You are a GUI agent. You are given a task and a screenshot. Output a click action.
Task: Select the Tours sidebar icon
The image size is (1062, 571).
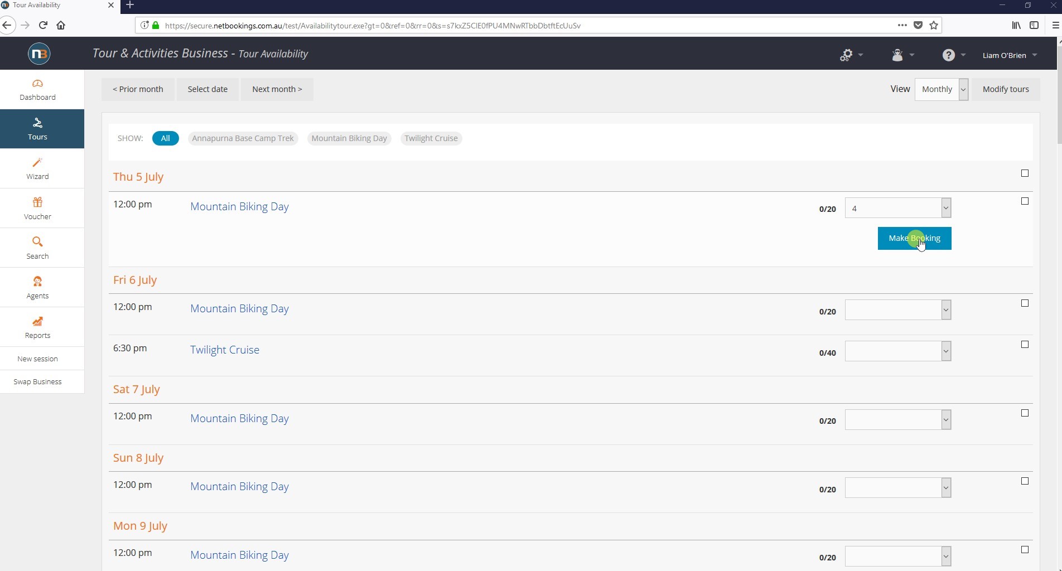[x=37, y=123]
